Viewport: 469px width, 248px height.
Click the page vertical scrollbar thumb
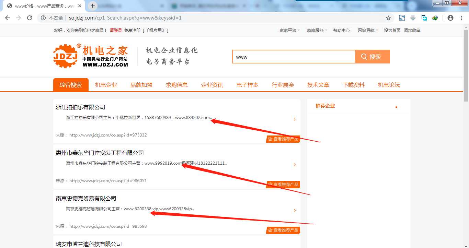point(466,63)
